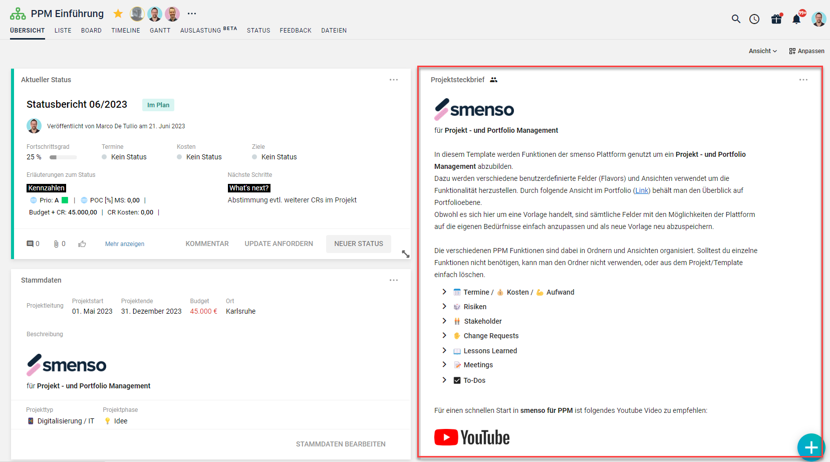Click the Anpassen customize button
The width and height of the screenshot is (830, 462).
point(806,51)
